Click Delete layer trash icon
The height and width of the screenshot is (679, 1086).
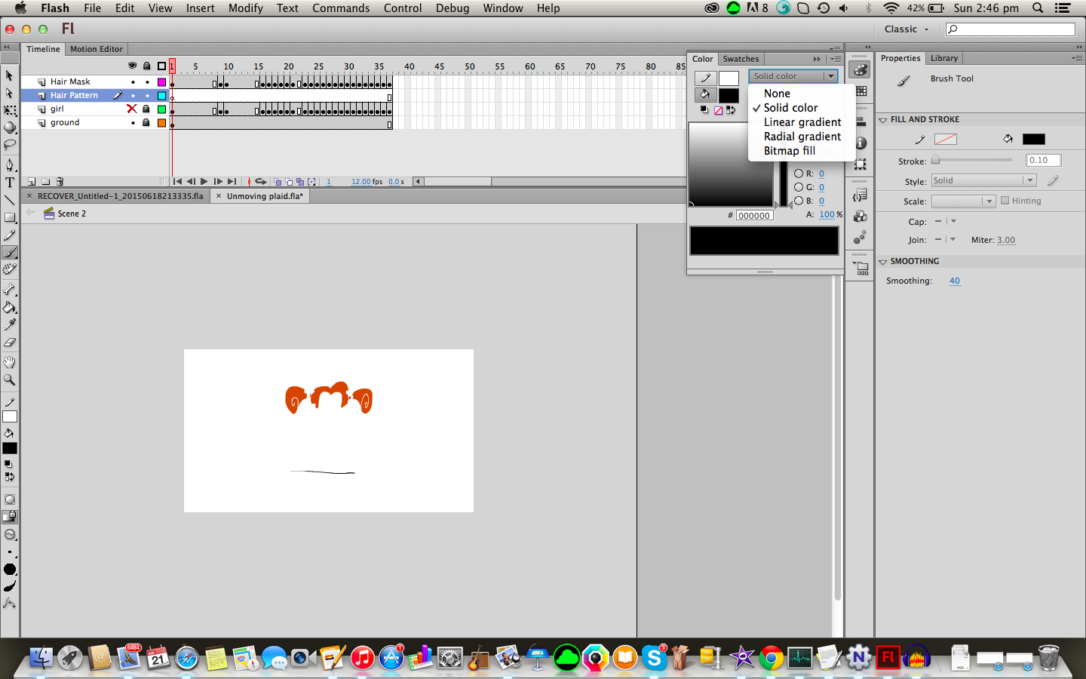(60, 182)
